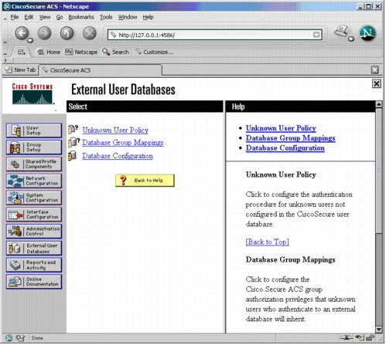The height and width of the screenshot is (345, 386).
Task: Click the Reload page button
Action: [x=67, y=33]
